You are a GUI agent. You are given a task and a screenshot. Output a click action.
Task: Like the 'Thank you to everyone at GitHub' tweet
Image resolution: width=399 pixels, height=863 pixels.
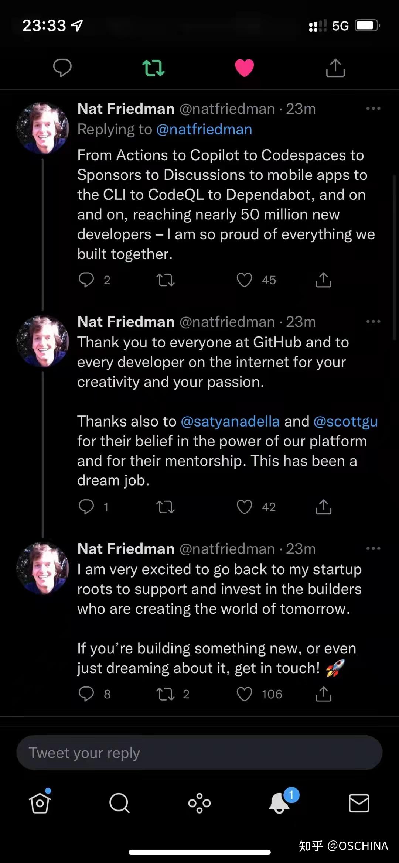pos(244,507)
